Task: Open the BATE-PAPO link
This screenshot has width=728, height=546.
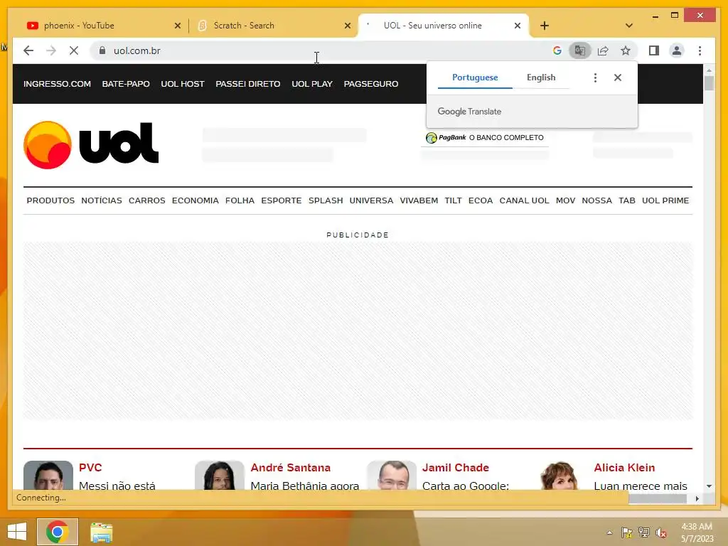Action: pyautogui.click(x=126, y=84)
